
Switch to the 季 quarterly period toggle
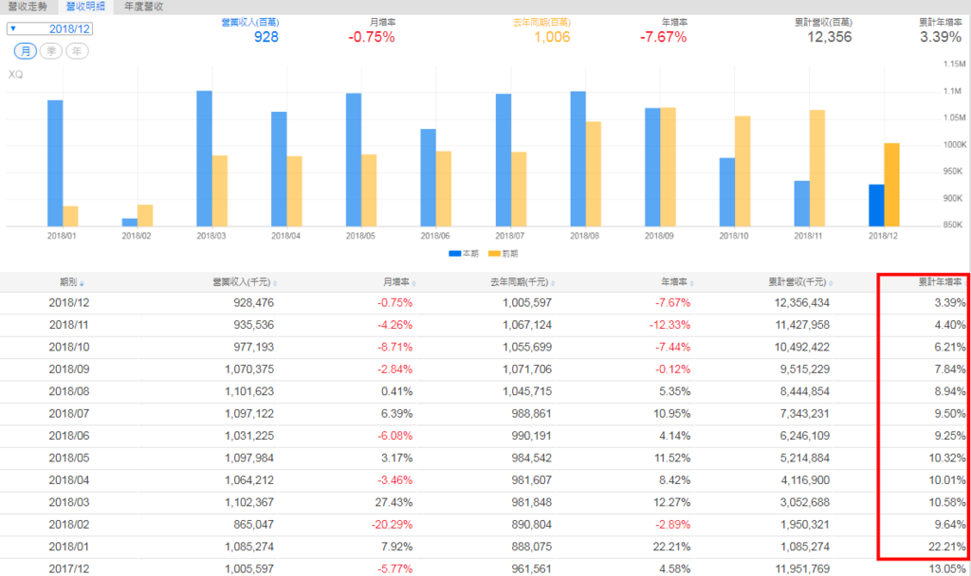coord(51,51)
